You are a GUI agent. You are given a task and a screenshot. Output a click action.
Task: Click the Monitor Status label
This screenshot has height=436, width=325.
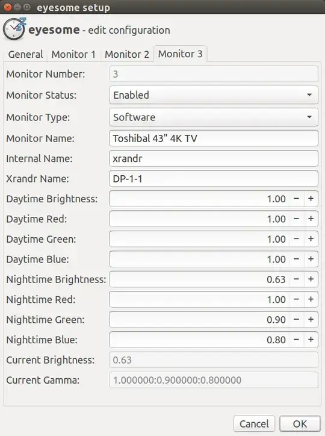[42, 95]
